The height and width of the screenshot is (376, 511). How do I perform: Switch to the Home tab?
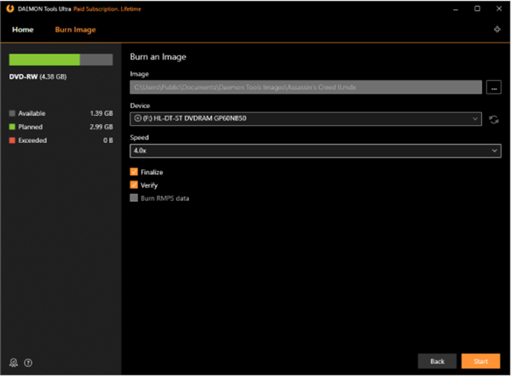(23, 30)
